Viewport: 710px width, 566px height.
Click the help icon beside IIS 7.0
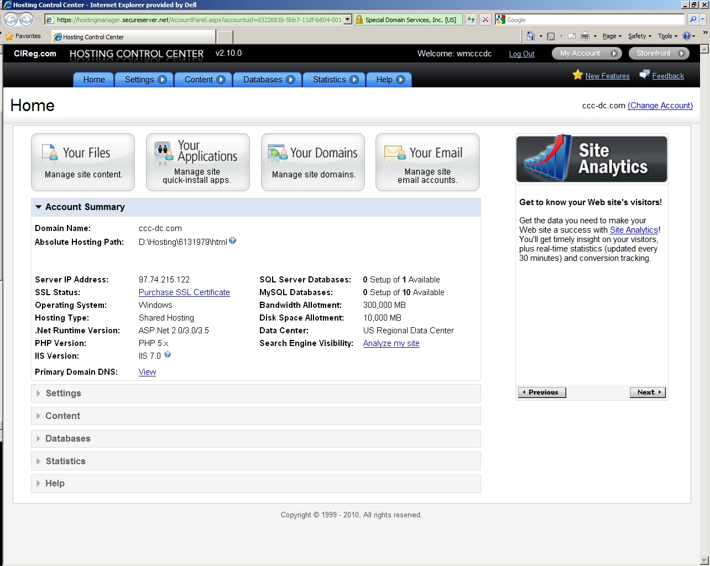coord(168,355)
